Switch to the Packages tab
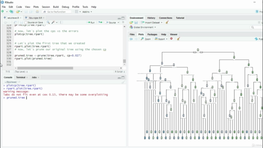263x148 pixels. (x=152, y=35)
